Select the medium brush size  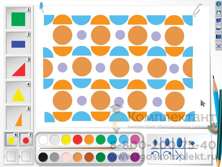(167, 142)
